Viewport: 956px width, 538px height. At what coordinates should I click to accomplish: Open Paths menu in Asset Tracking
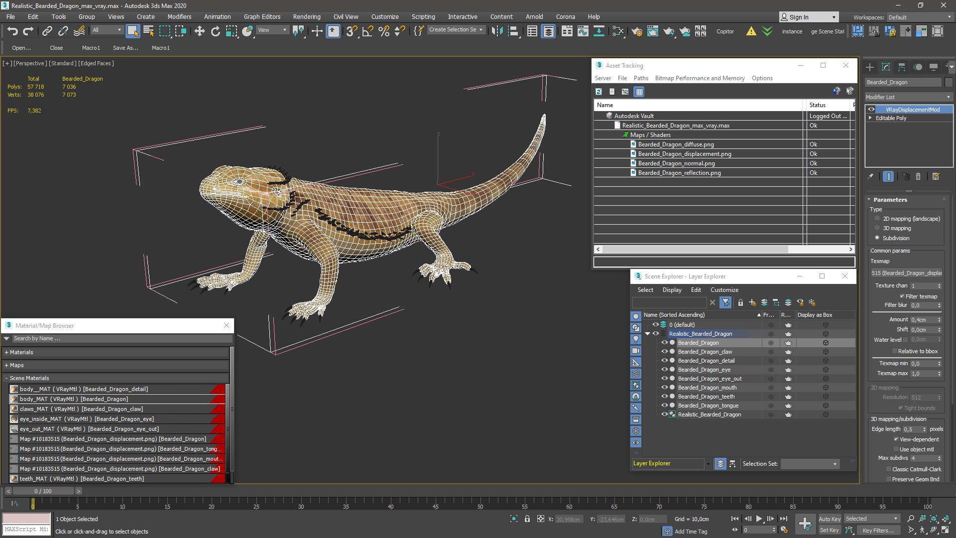pos(641,78)
